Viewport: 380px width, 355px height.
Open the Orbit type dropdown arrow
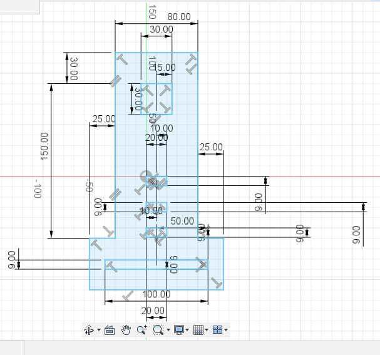click(x=99, y=330)
